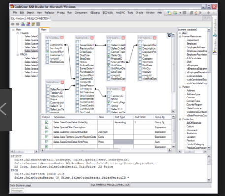The height and width of the screenshot is (196, 225).
Task: Click the gray run arrow in main toolbar
Action: point(200,13)
